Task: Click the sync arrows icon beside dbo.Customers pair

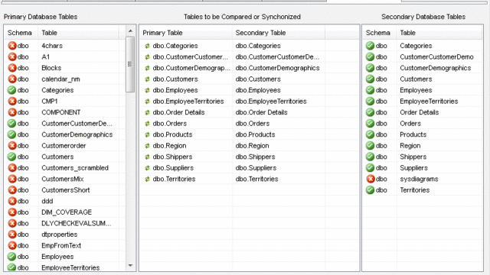Action: tap(147, 79)
